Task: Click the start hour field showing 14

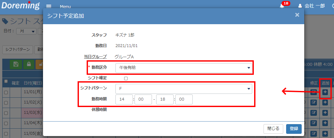Action: 124,100
